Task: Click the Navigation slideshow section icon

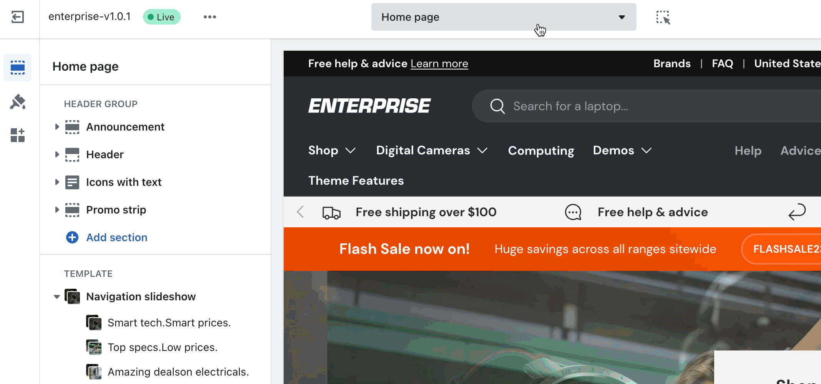Action: point(72,296)
